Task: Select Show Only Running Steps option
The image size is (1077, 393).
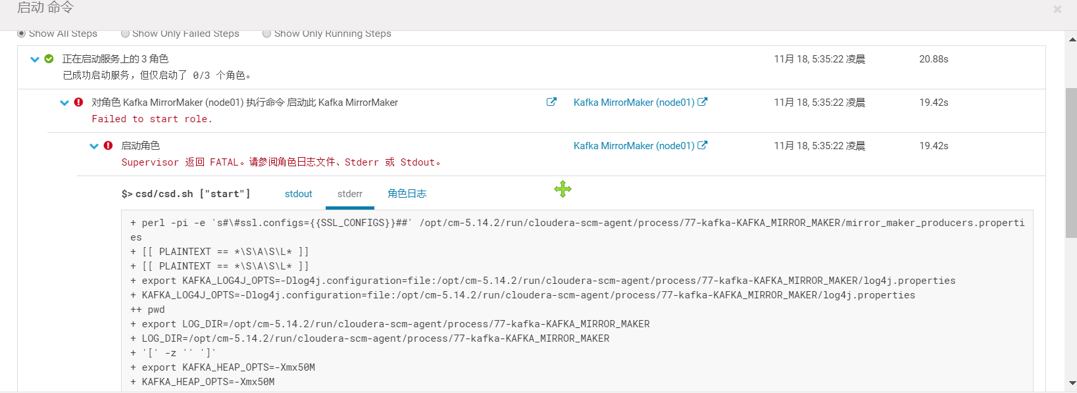Action: 266,34
